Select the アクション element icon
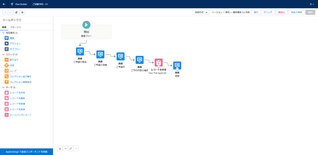Viewport: 318px width, 155px height. [x=7, y=44]
